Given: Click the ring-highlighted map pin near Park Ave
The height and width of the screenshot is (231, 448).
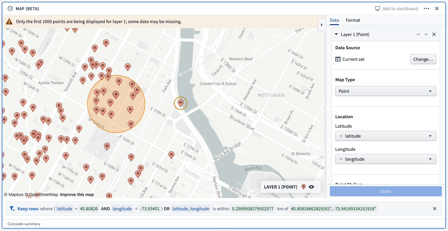Looking at the screenshot, I should [x=181, y=102].
